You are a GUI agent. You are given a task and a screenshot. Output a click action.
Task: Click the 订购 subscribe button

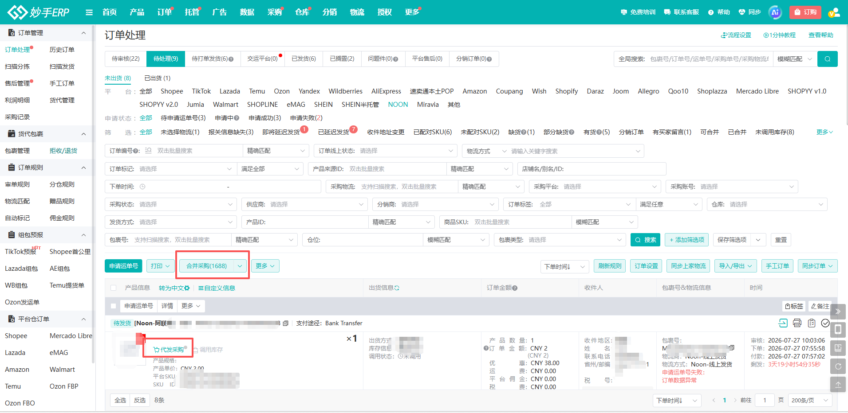tap(805, 12)
